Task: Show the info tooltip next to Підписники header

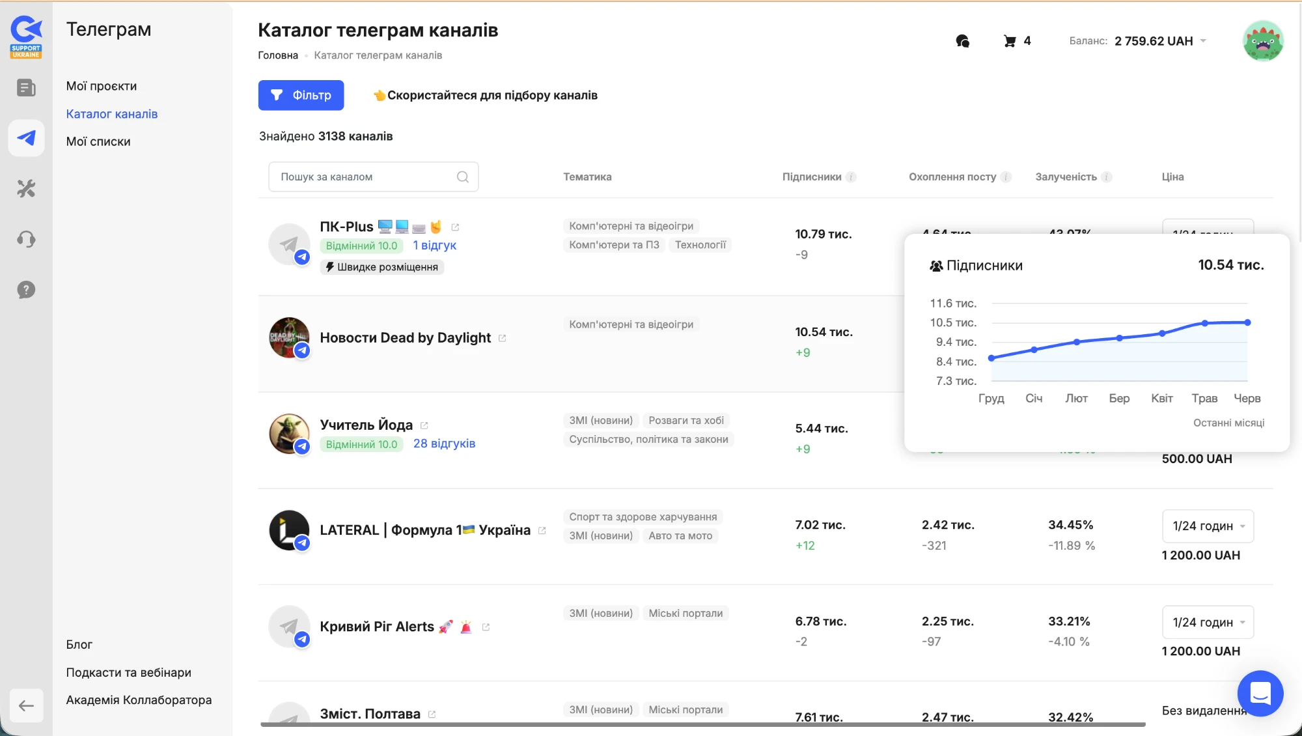Action: click(x=851, y=177)
